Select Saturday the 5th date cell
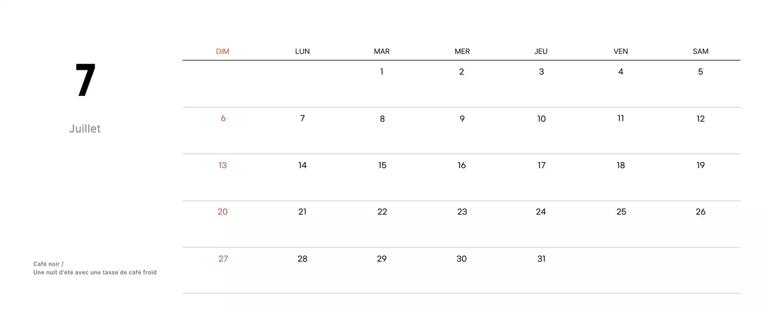 coord(700,71)
